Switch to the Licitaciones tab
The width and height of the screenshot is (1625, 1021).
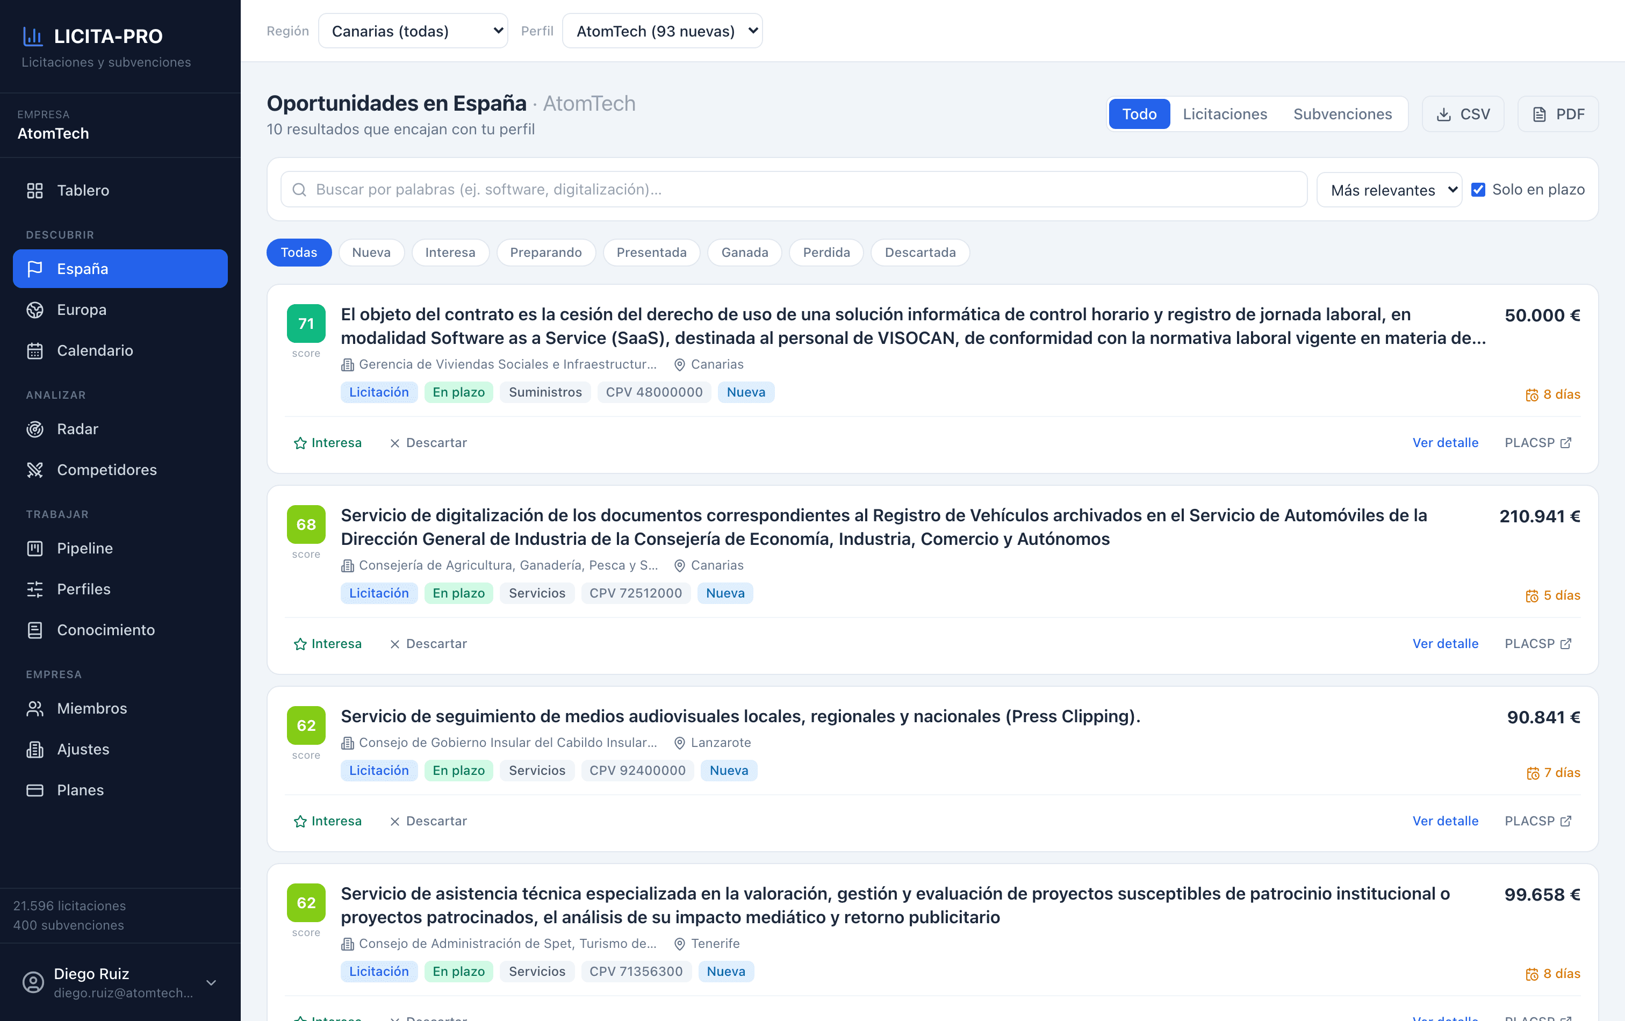[x=1225, y=114]
